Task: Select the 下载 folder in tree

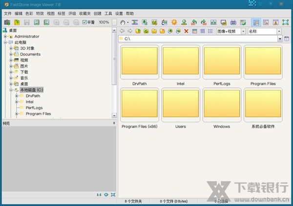Action: tap(24, 72)
